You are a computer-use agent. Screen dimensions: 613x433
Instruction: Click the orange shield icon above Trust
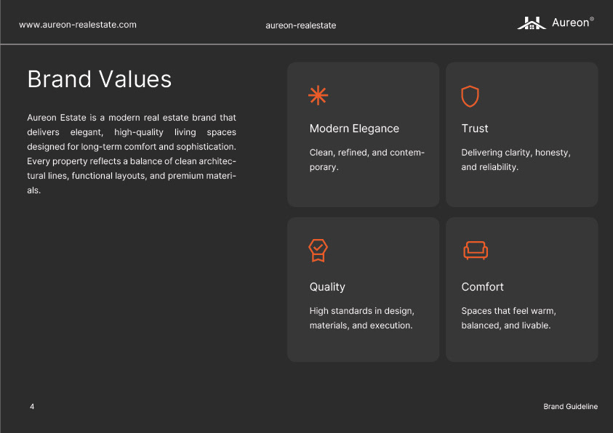470,96
